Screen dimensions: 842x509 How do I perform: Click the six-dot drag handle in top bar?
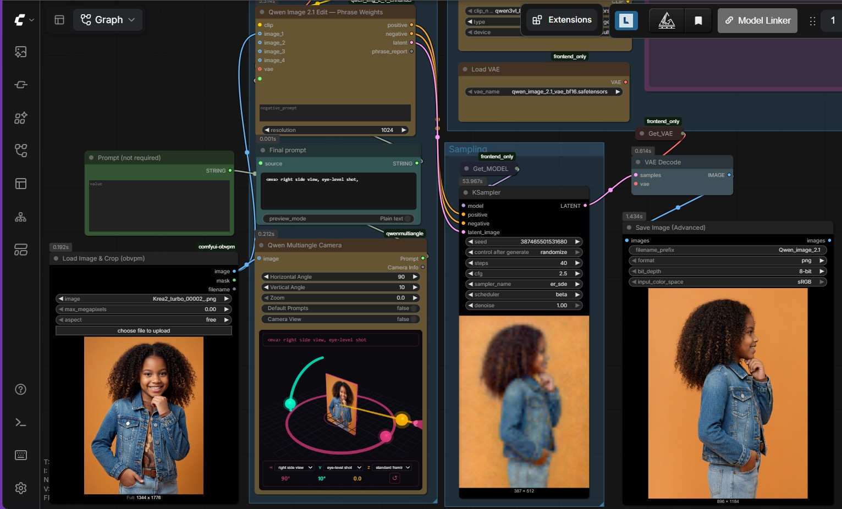click(x=812, y=21)
